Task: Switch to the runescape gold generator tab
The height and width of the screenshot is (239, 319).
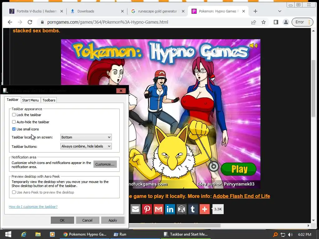Action: [x=158, y=11]
